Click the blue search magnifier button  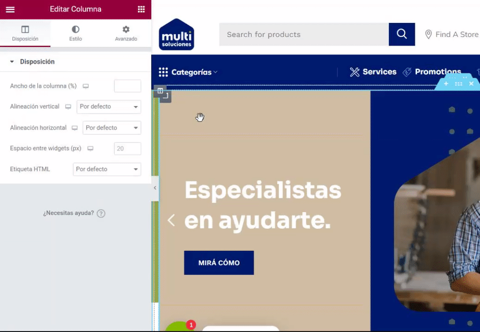point(402,34)
